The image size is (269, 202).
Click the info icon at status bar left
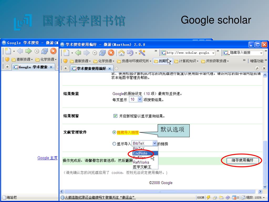(x=63, y=198)
